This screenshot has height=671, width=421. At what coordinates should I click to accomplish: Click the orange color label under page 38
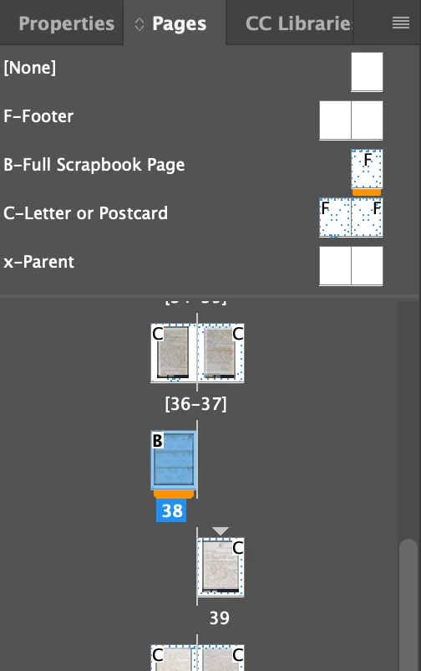[x=174, y=494]
